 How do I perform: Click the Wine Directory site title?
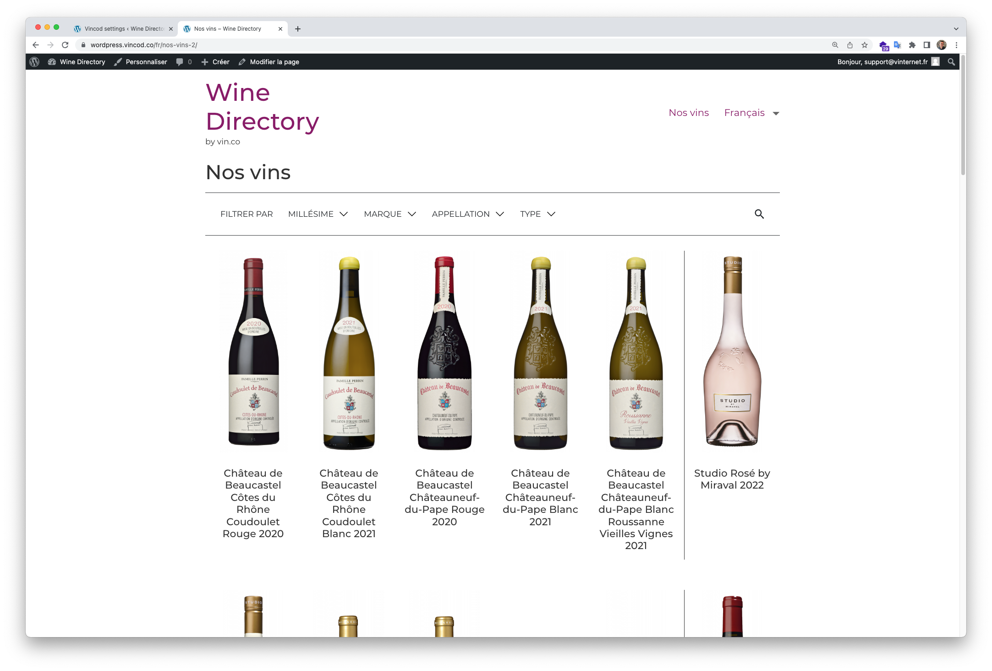[x=262, y=107]
